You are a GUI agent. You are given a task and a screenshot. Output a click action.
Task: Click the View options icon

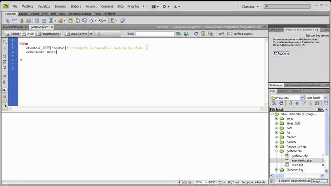pos(203,34)
